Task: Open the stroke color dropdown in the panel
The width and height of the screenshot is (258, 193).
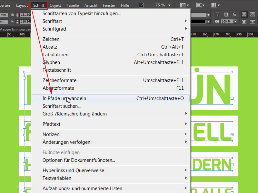Action: tap(208, 22)
